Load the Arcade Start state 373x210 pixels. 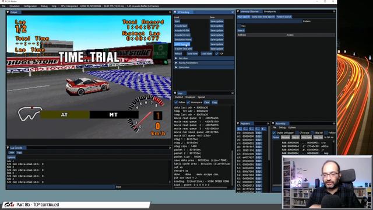tap(181, 26)
